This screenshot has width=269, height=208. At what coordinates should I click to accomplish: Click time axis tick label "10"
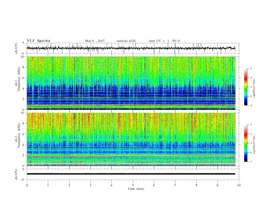point(239,185)
